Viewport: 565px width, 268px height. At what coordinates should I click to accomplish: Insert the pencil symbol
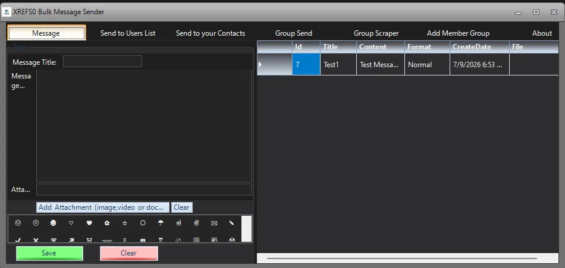232,223
